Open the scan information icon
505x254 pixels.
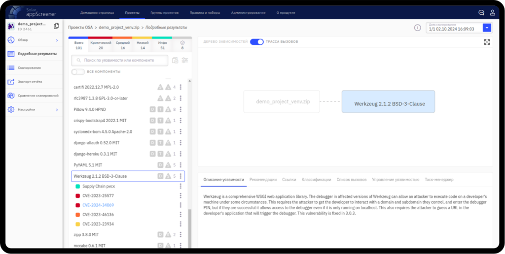pyautogui.click(x=417, y=28)
